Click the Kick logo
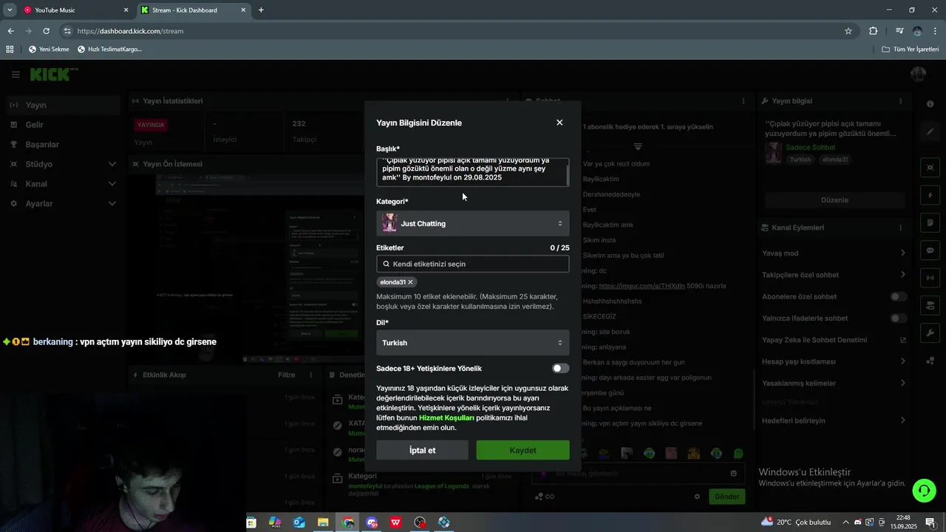Viewport: 946px width, 532px height. (x=50, y=75)
